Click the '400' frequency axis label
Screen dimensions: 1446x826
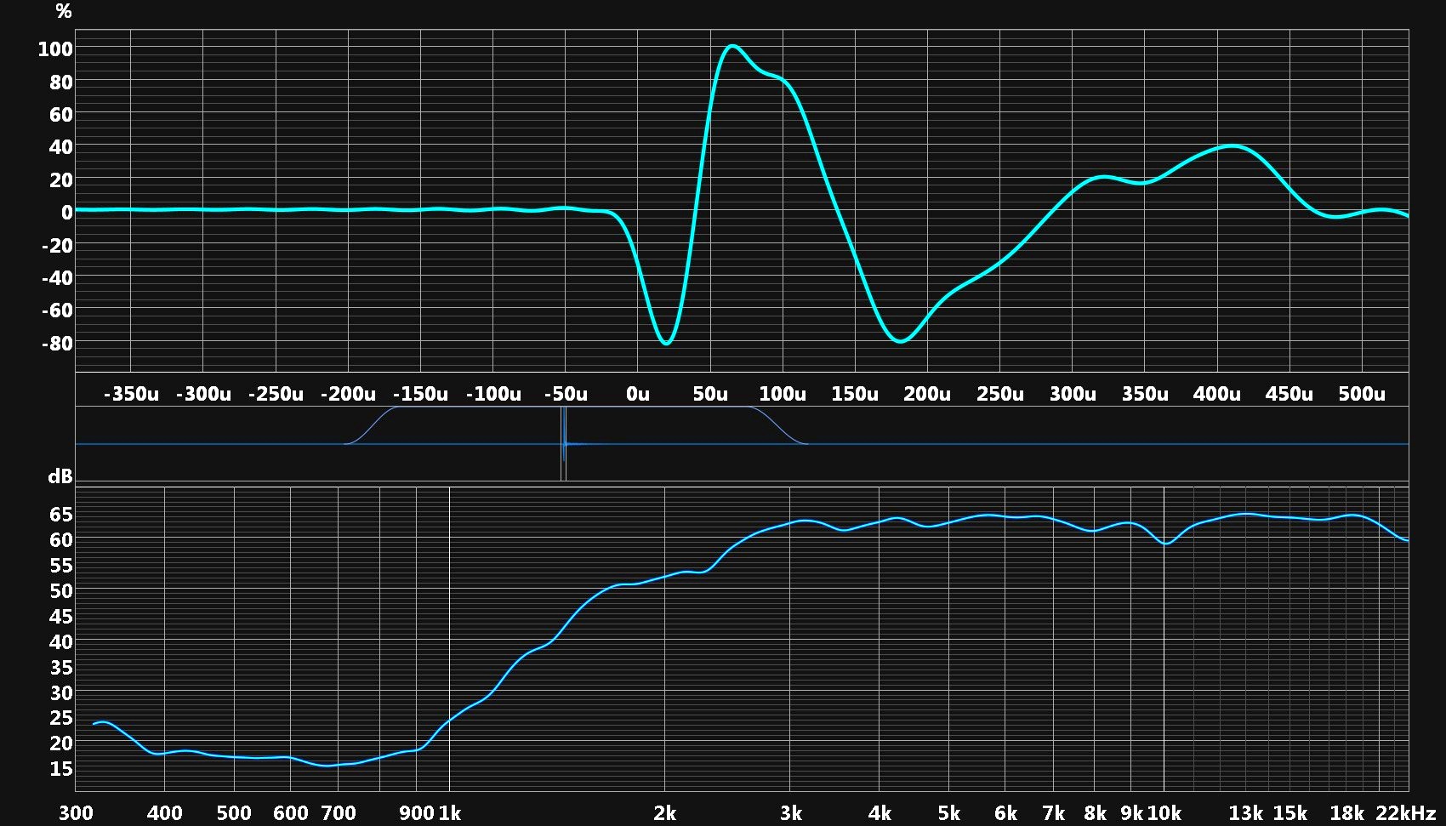pos(165,813)
